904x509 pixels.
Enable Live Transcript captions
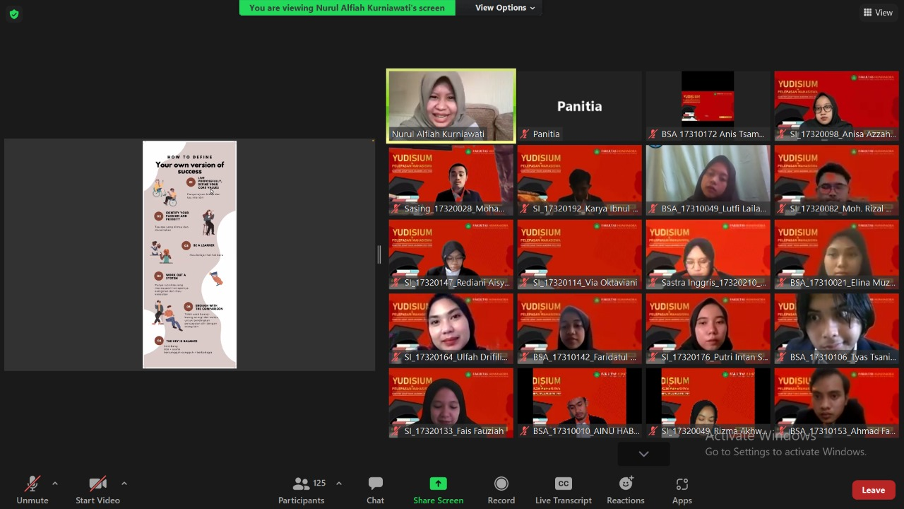tap(563, 490)
